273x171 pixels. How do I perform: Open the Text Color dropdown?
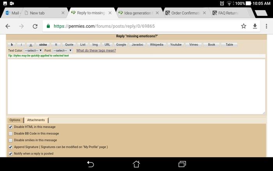[33, 50]
